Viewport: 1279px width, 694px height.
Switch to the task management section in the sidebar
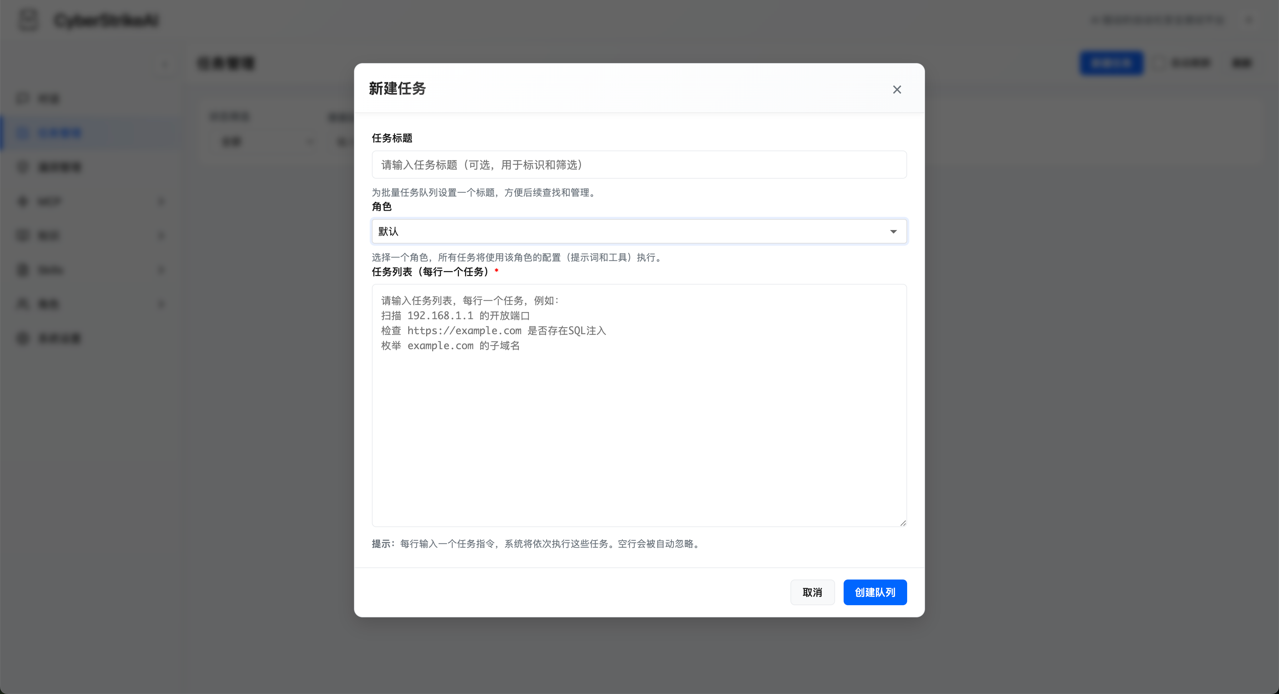pos(60,132)
